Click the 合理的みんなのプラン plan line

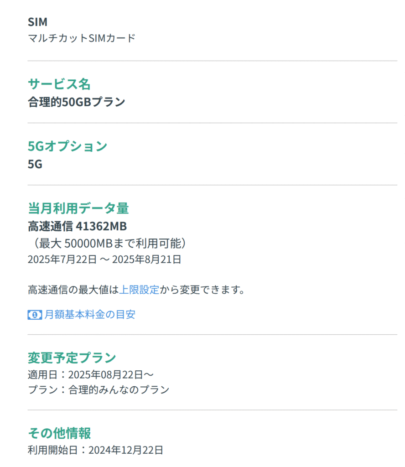99,389
